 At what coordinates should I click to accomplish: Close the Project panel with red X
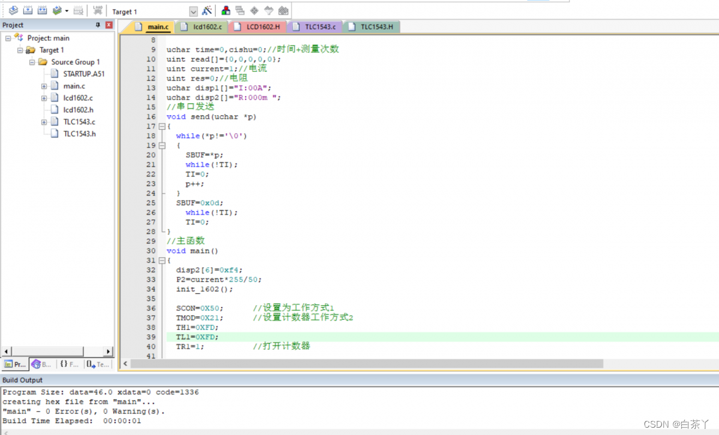[109, 25]
